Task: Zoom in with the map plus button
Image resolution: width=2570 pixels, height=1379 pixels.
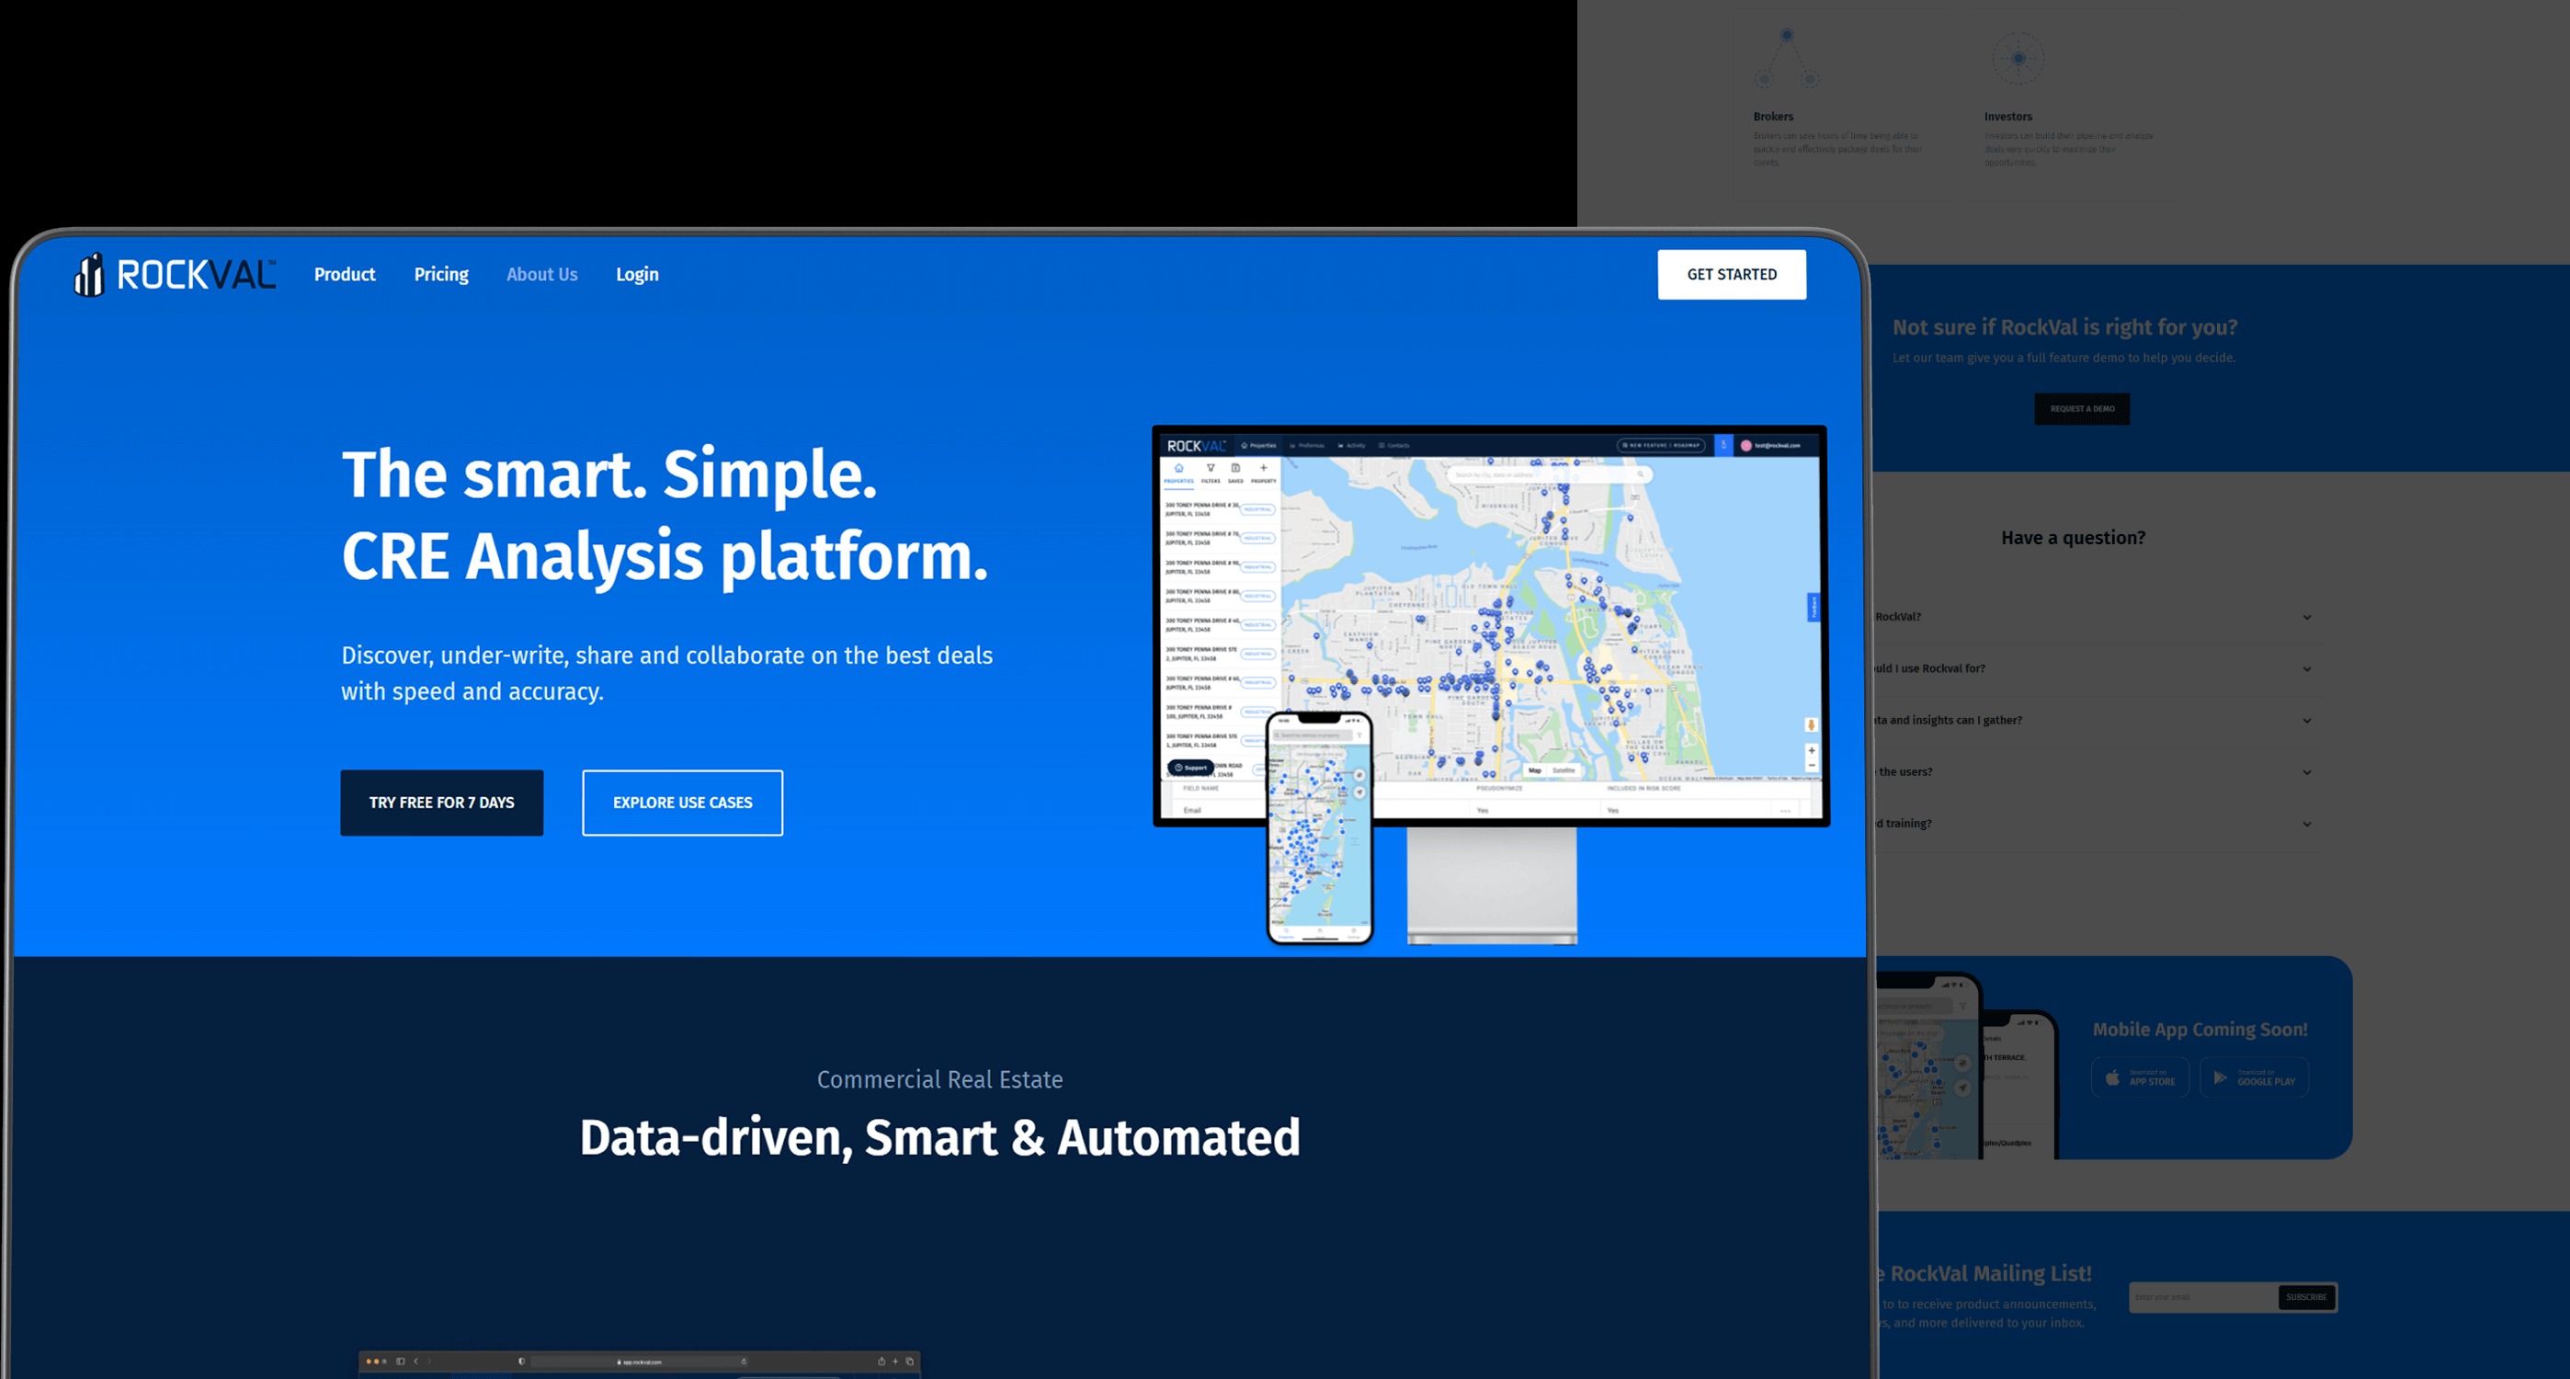Action: (x=1812, y=750)
